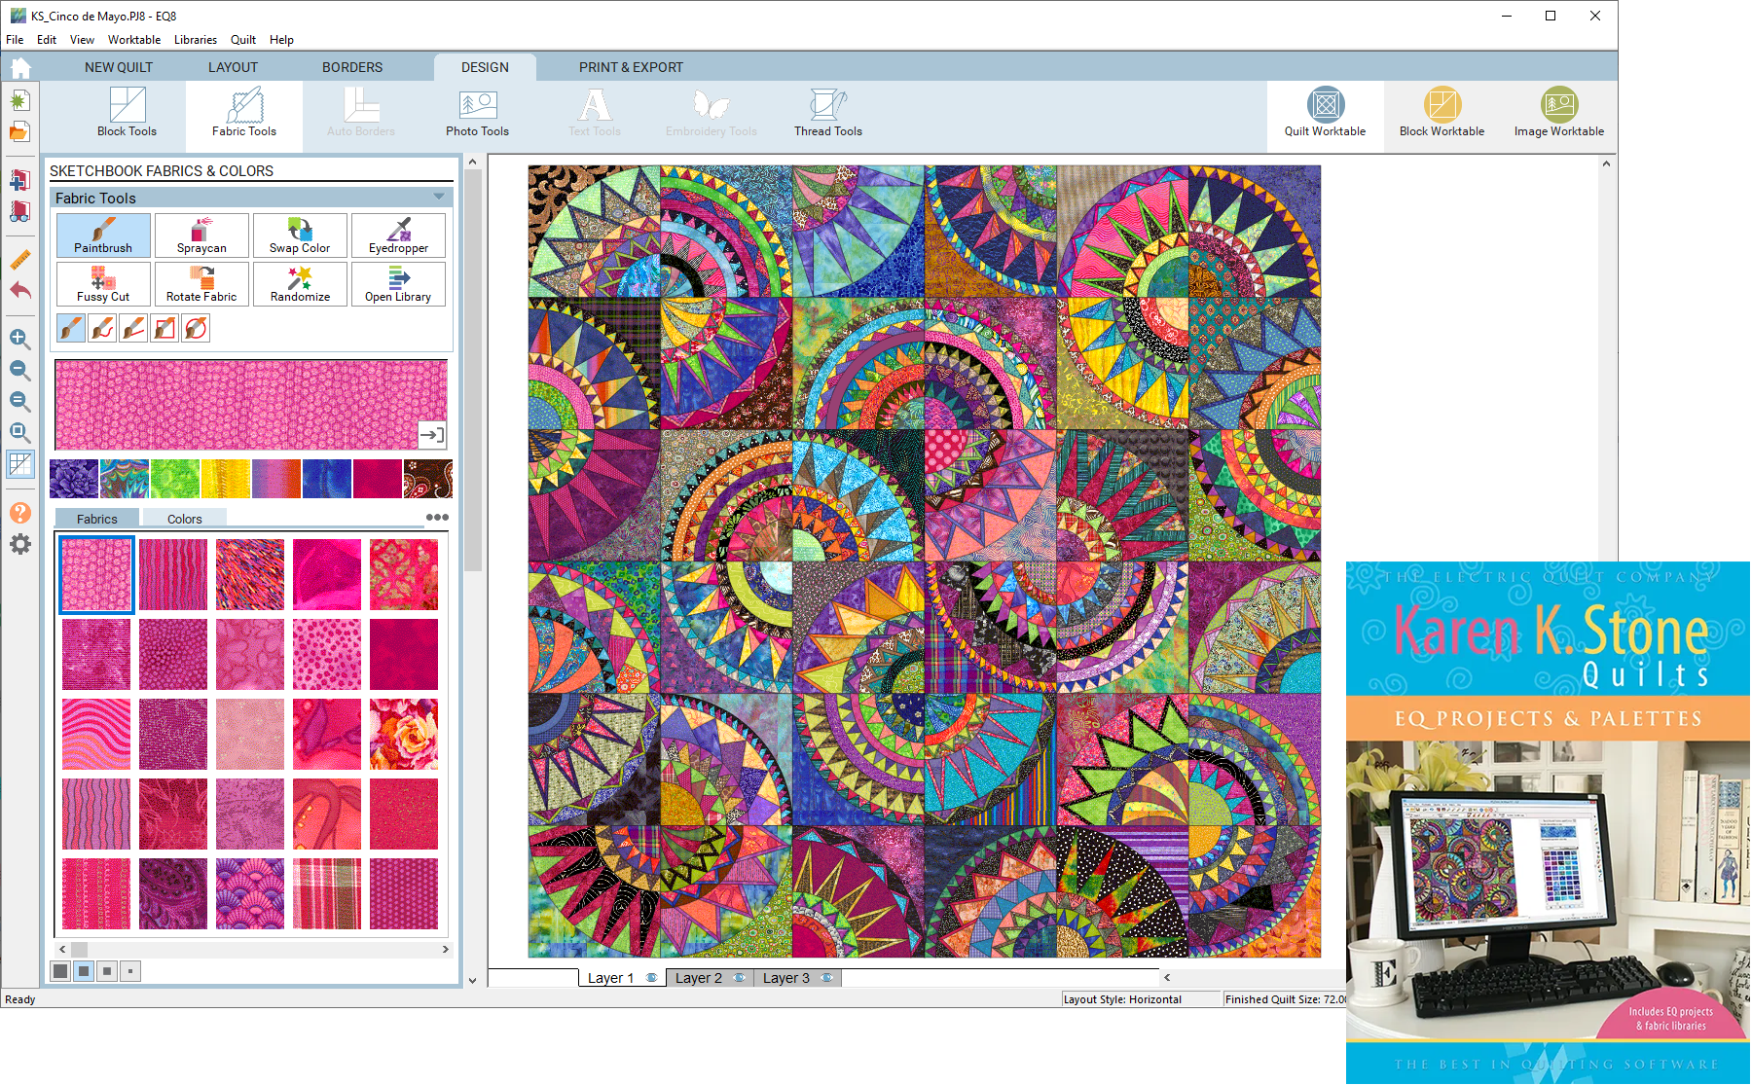Select the Rotate Fabric tool
Viewport: 1752px width, 1086px height.
point(201,284)
